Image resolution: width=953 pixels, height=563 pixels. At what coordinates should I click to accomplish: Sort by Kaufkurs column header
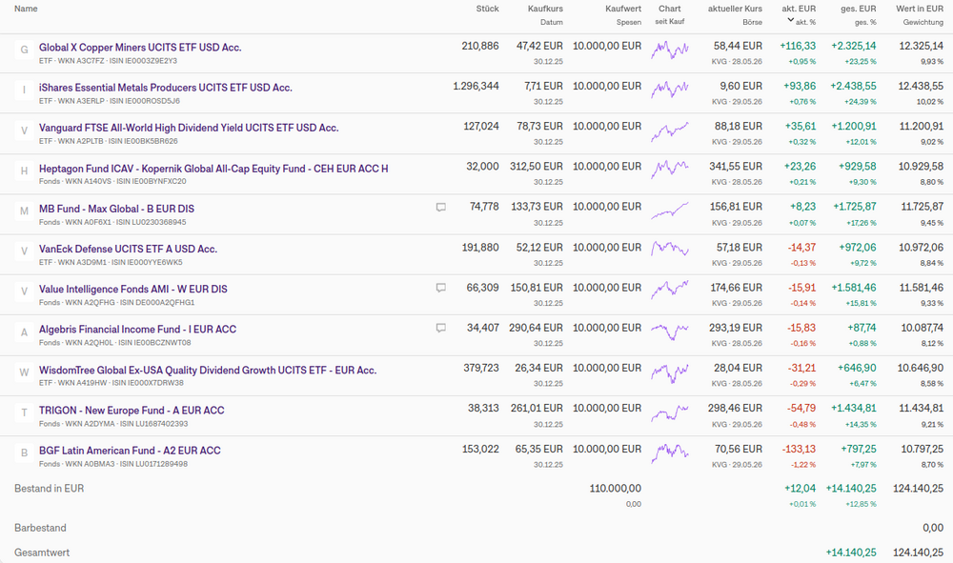coord(545,9)
